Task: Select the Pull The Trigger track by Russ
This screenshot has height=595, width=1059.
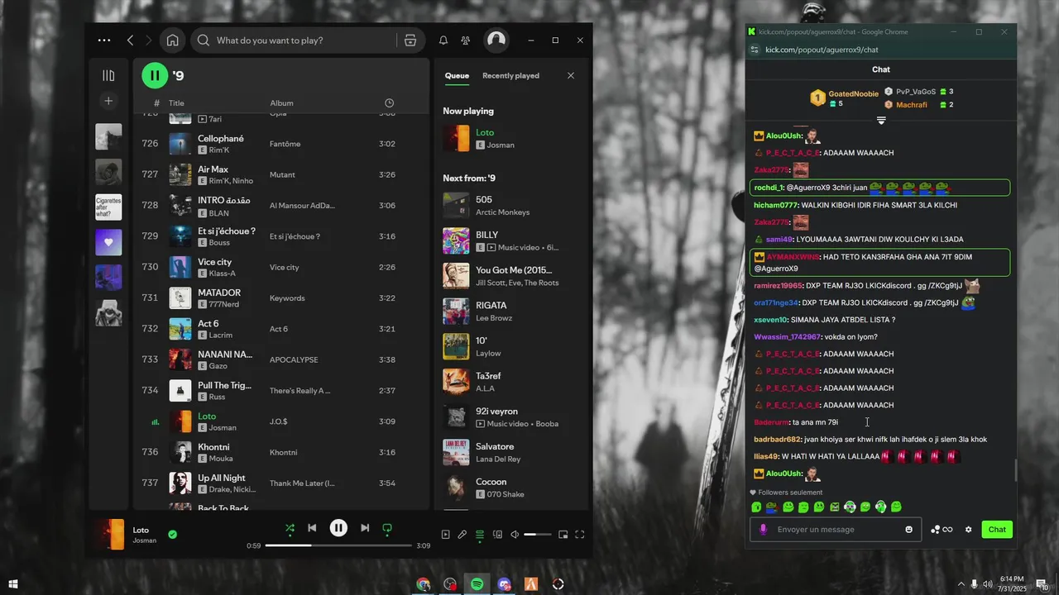Action: point(280,390)
